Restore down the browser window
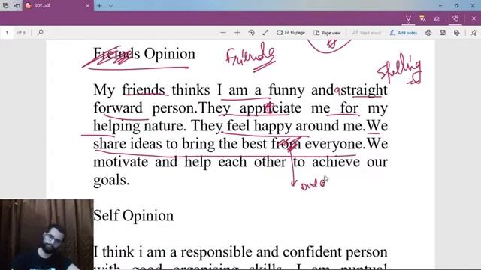 [x=456, y=5]
